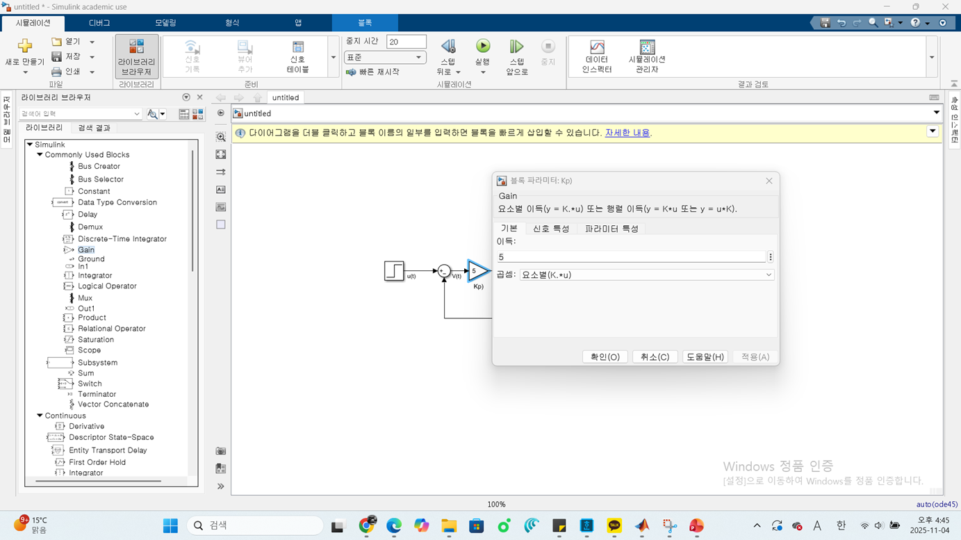Expand palette with double chevron icon
This screenshot has width=961, height=540.
click(221, 486)
